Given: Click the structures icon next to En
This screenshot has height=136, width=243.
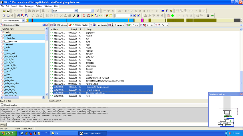Looking at the screenshot, I should click(208, 16).
